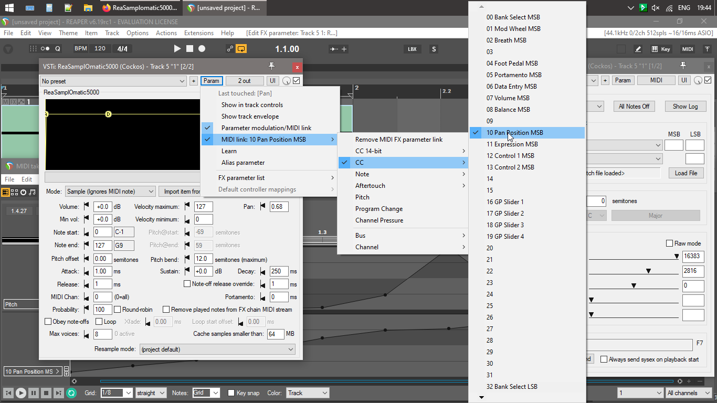Click the Pan value input field

tap(279, 207)
